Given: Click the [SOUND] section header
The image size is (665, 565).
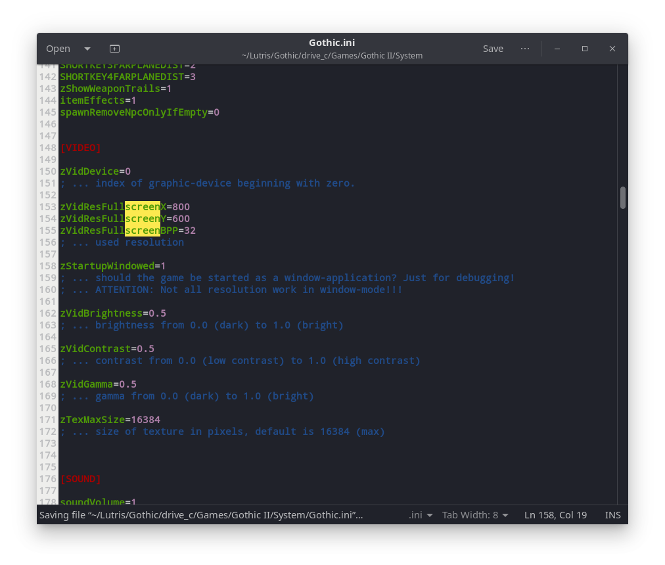Looking at the screenshot, I should (81, 479).
